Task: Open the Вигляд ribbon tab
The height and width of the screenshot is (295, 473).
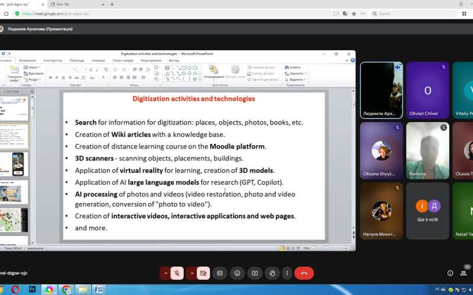Action: pyautogui.click(x=174, y=61)
